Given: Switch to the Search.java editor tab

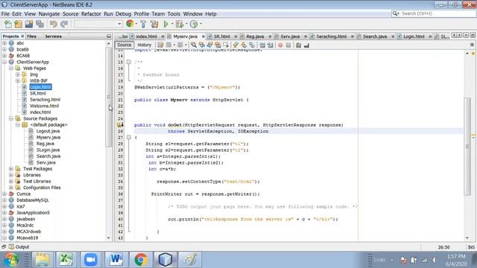Looking at the screenshot, I should [375, 36].
